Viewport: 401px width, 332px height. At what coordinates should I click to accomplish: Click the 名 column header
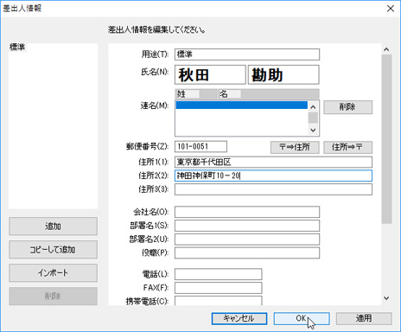pos(268,94)
